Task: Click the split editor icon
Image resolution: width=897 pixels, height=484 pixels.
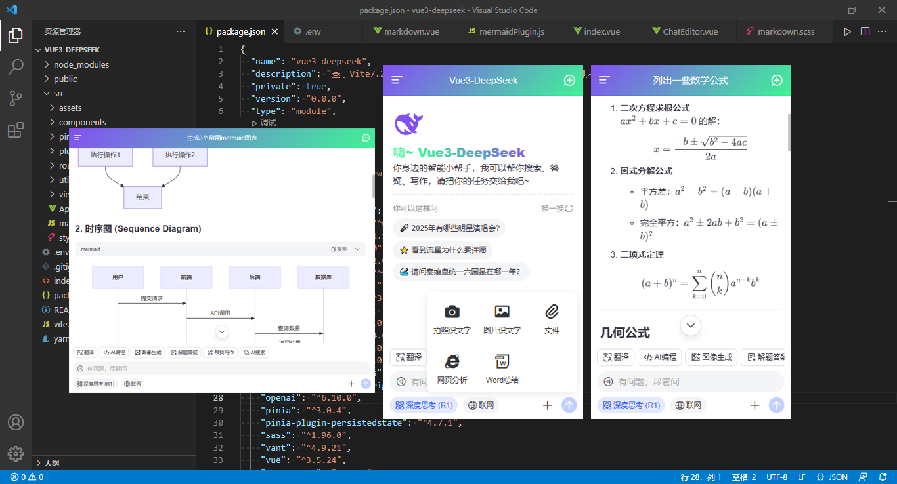Action: point(865,31)
